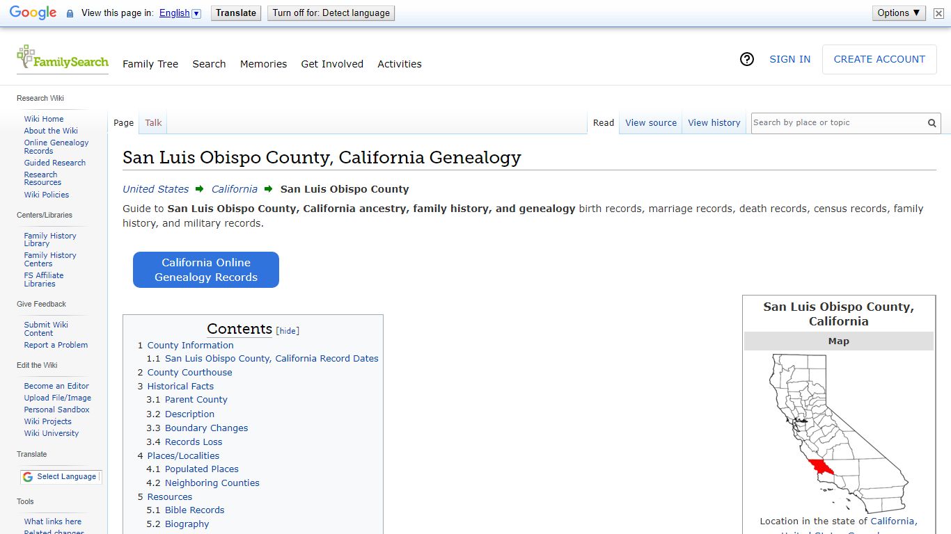Follow the California breadcrumb link

coord(235,189)
